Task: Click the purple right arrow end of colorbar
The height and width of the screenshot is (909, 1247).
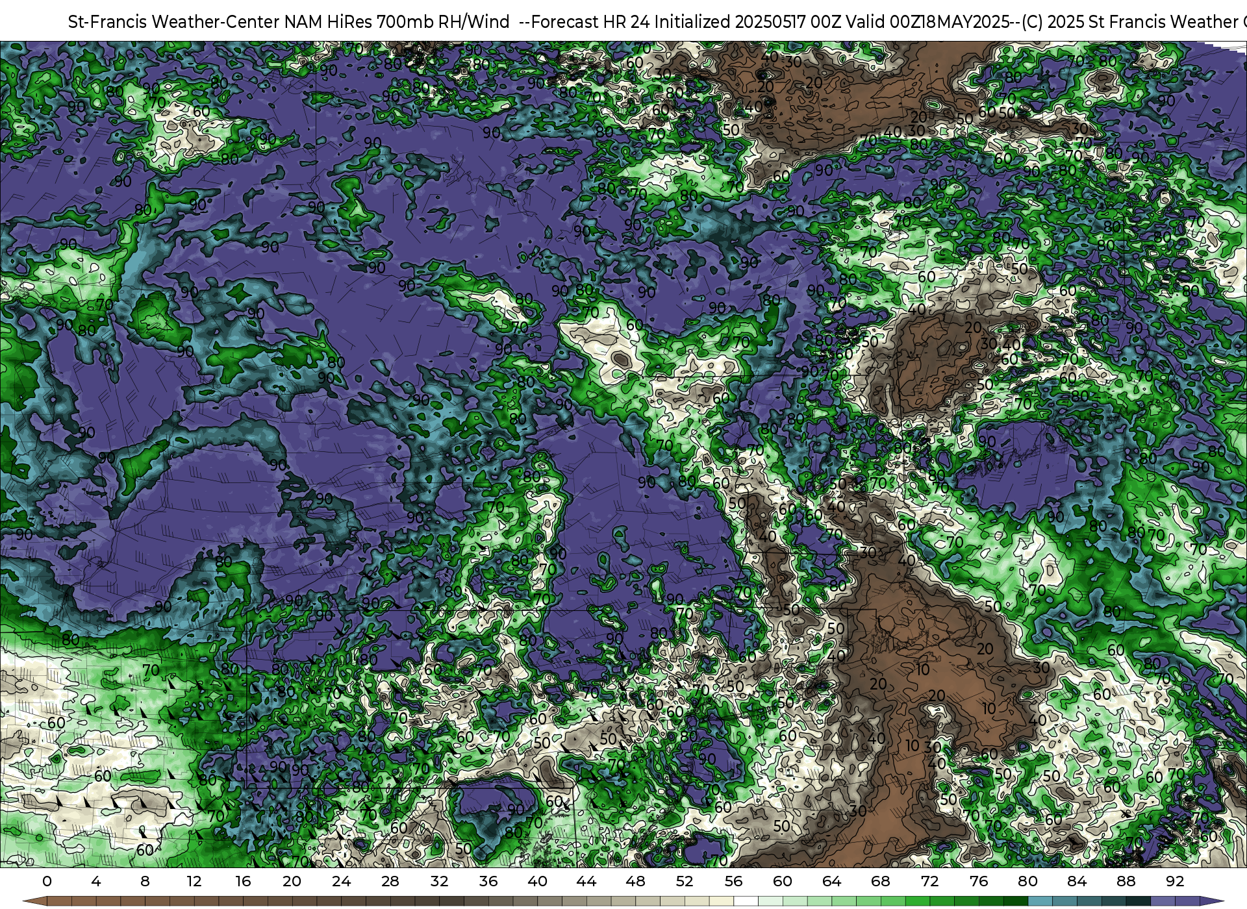Action: click(1211, 902)
